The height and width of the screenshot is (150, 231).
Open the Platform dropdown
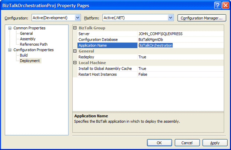coord(171,18)
